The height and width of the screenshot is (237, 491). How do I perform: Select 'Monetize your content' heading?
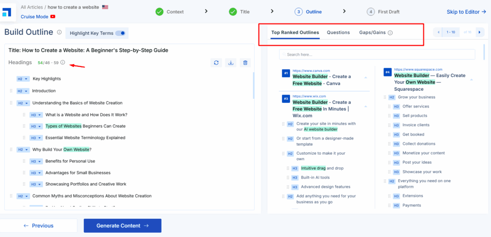(423, 153)
